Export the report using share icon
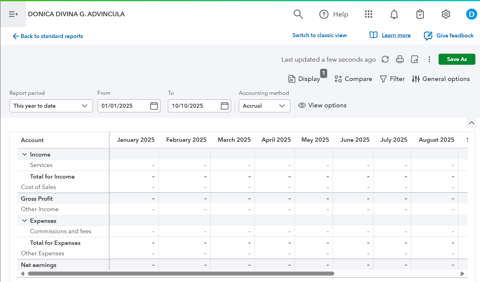 [x=415, y=59]
